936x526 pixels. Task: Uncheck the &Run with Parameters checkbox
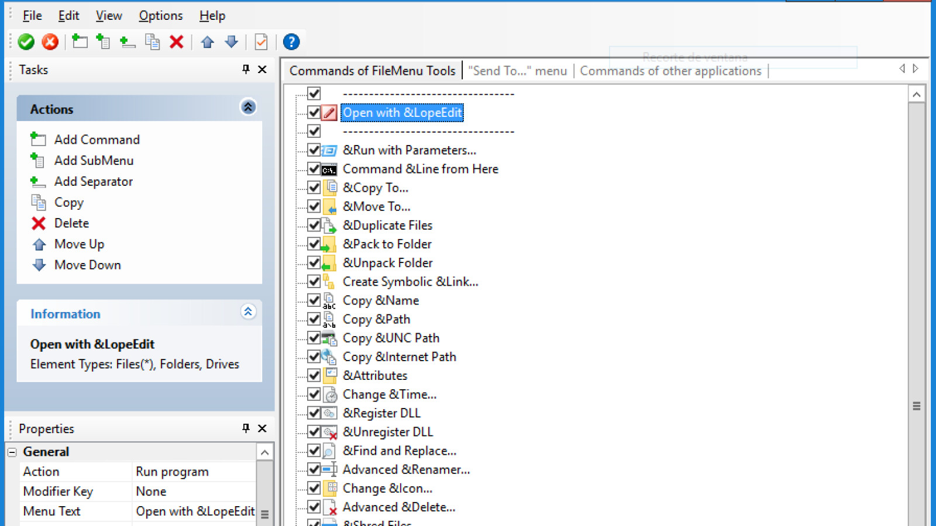314,150
